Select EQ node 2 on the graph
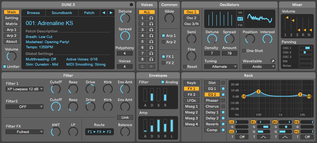Viewport: 317px width, 143px height. tap(300, 94)
